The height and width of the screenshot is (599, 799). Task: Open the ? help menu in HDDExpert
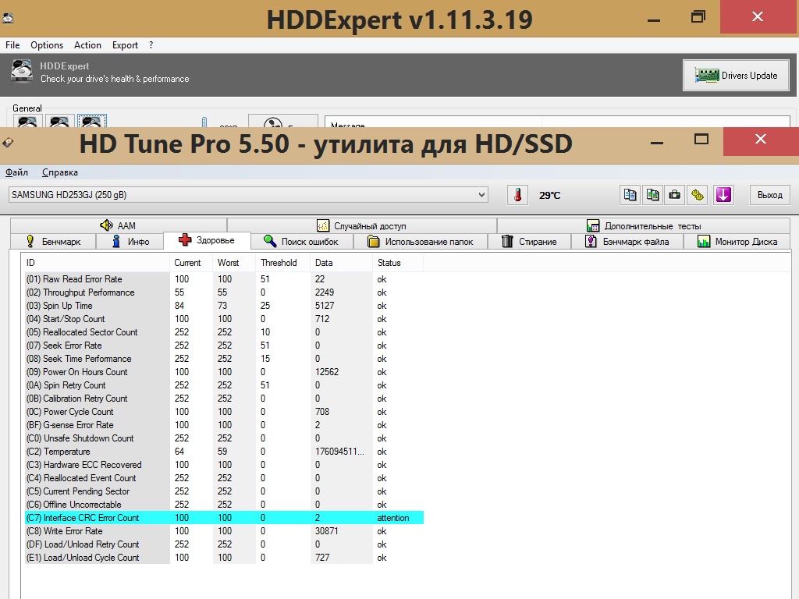pos(151,44)
